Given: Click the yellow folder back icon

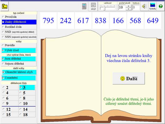Looking at the screenshot, I should coord(5,6).
